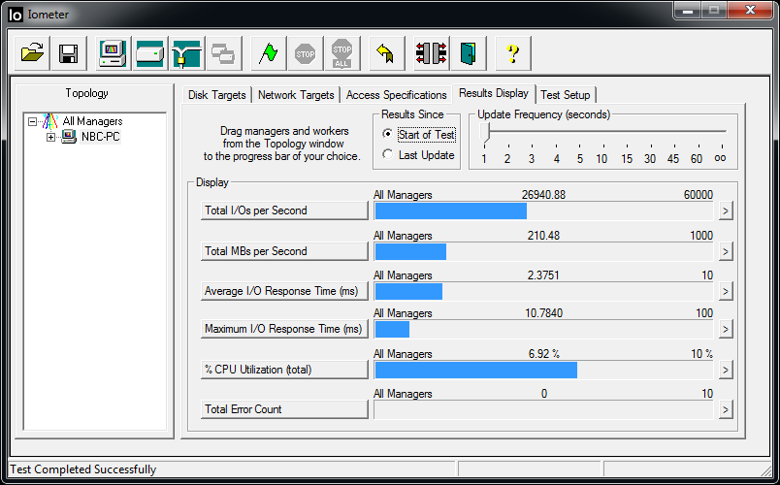Click the 1000 scale maximum label
This screenshot has height=485, width=780.
700,236
